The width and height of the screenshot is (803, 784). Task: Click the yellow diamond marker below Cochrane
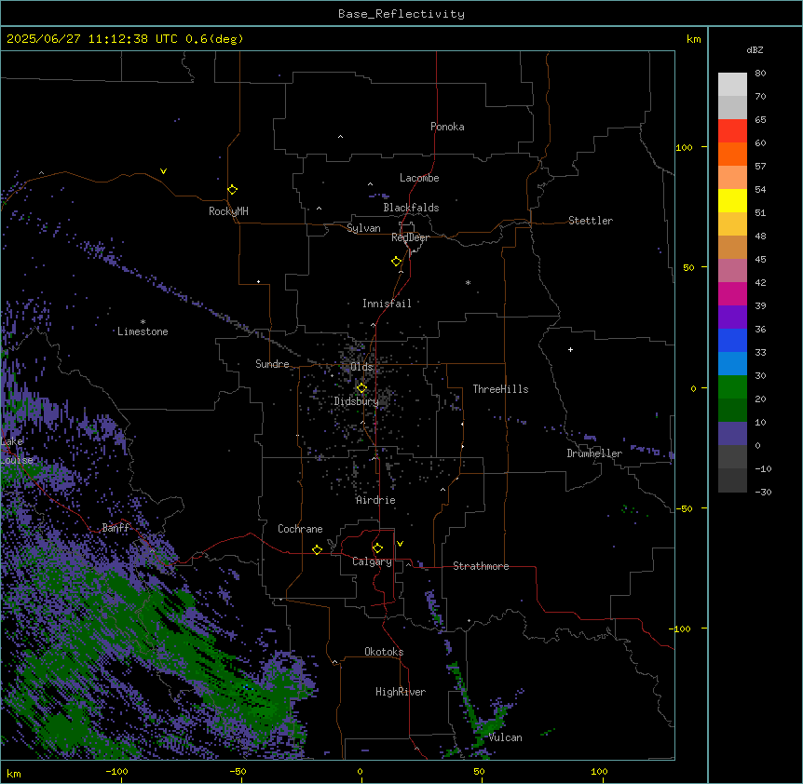tap(317, 549)
